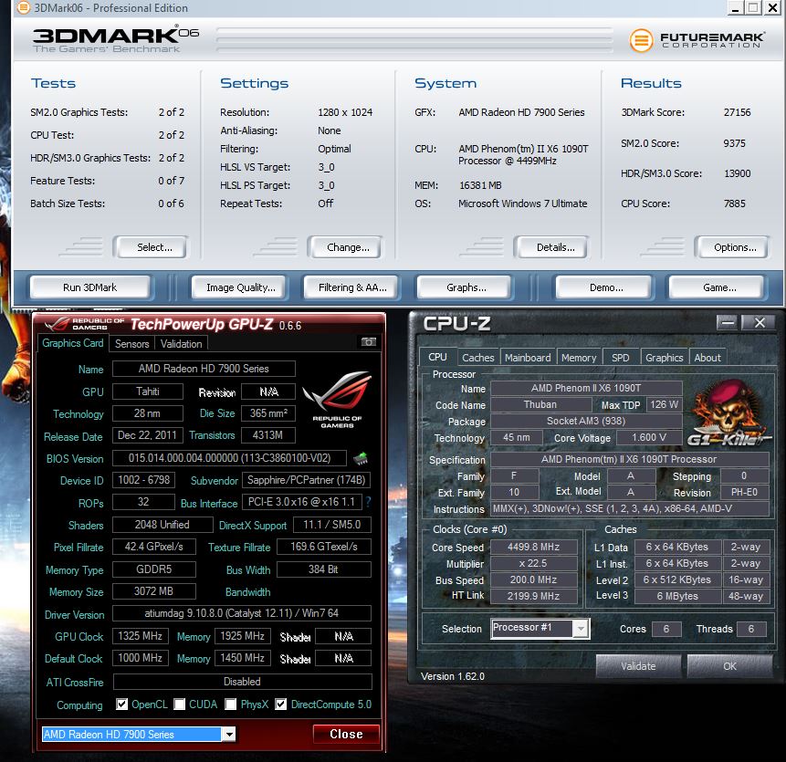This screenshot has width=786, height=762.
Task: Click the Multiplier x 22.5 value
Action: (533, 563)
